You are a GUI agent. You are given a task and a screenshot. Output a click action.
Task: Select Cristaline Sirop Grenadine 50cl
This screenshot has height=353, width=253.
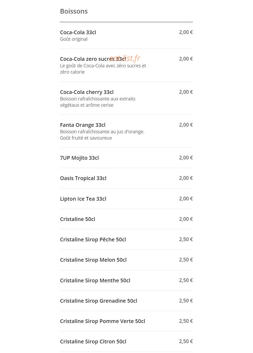[x=126, y=301]
